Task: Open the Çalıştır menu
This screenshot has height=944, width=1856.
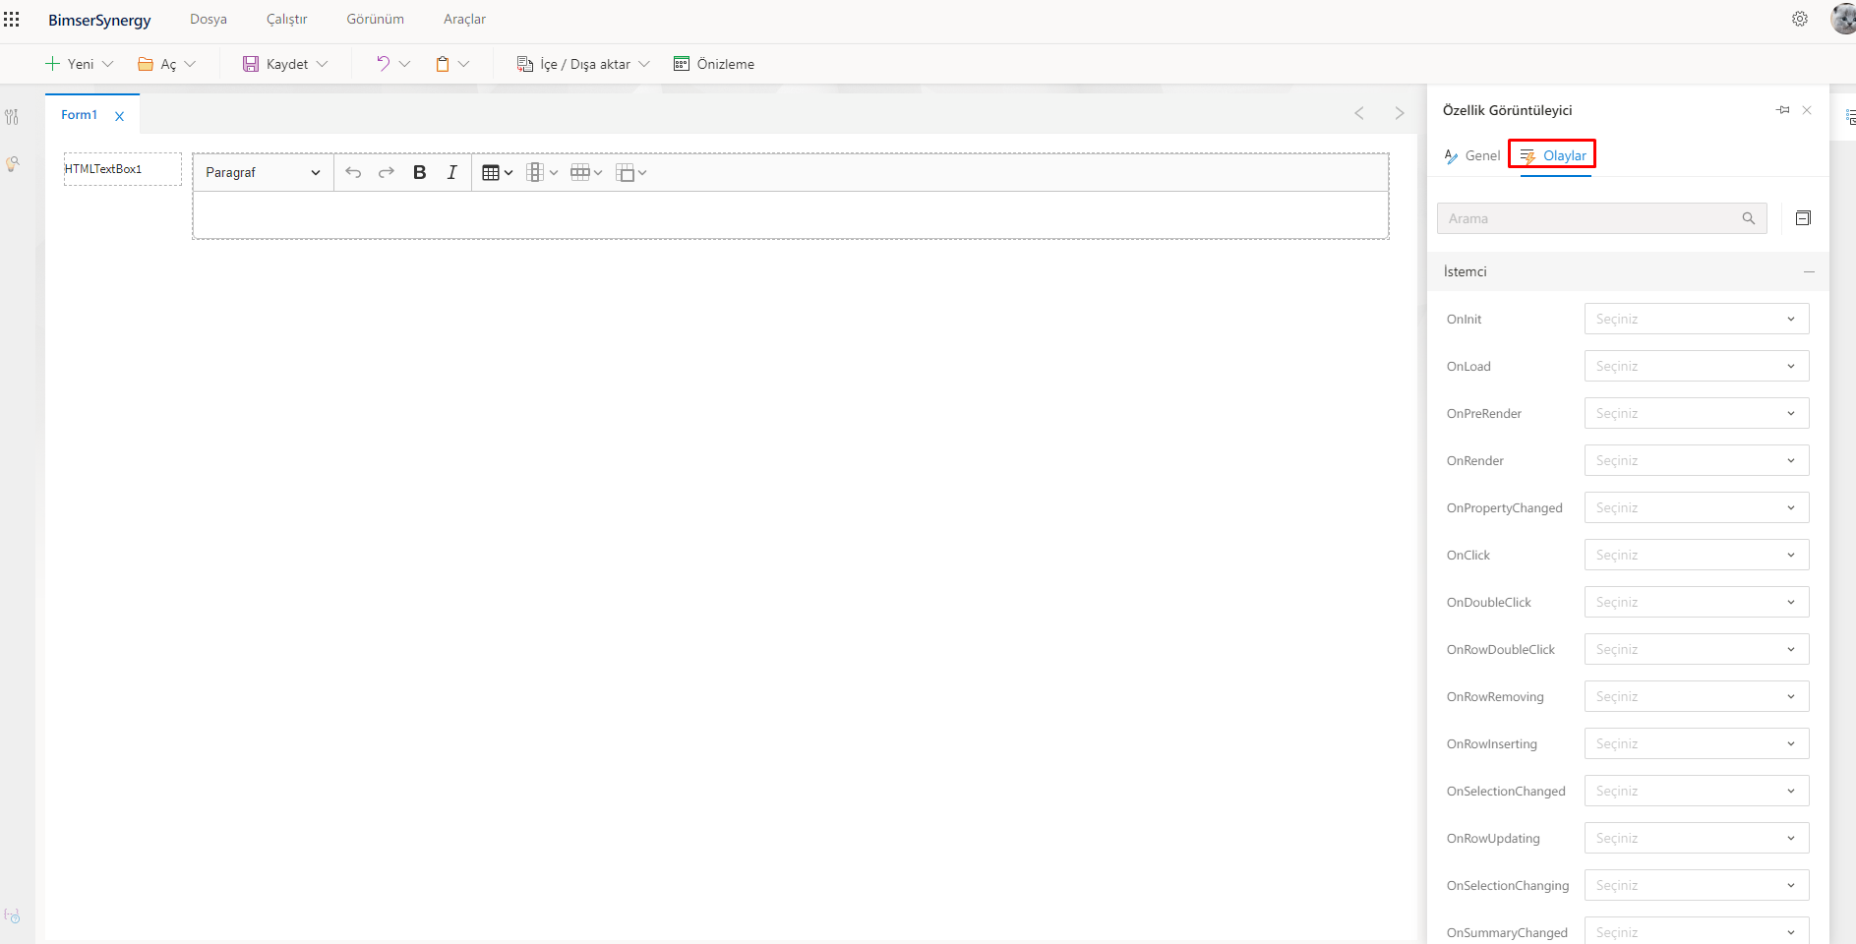Action: [287, 20]
